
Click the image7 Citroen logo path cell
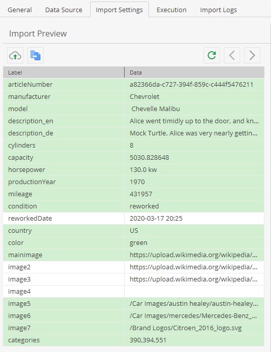(x=195, y=328)
